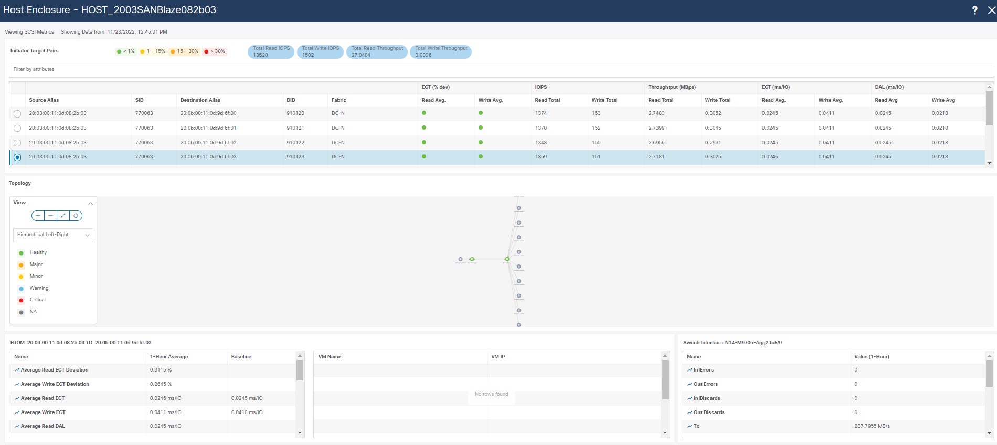
Task: Close the Host Enclosure dialog
Action: 991,10
